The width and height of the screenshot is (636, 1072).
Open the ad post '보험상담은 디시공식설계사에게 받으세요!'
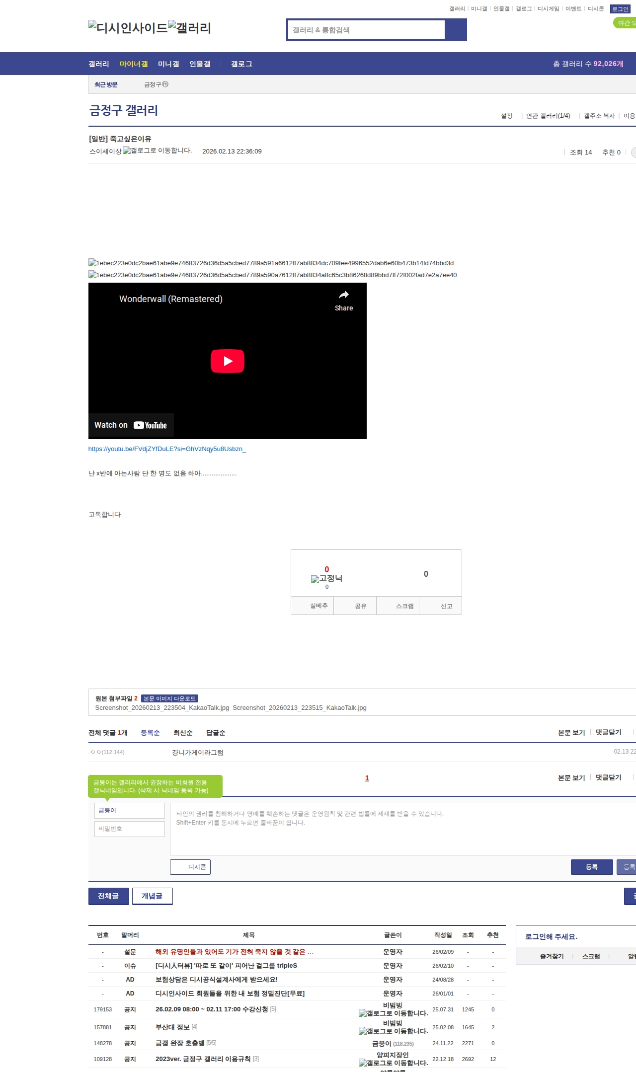pos(217,980)
